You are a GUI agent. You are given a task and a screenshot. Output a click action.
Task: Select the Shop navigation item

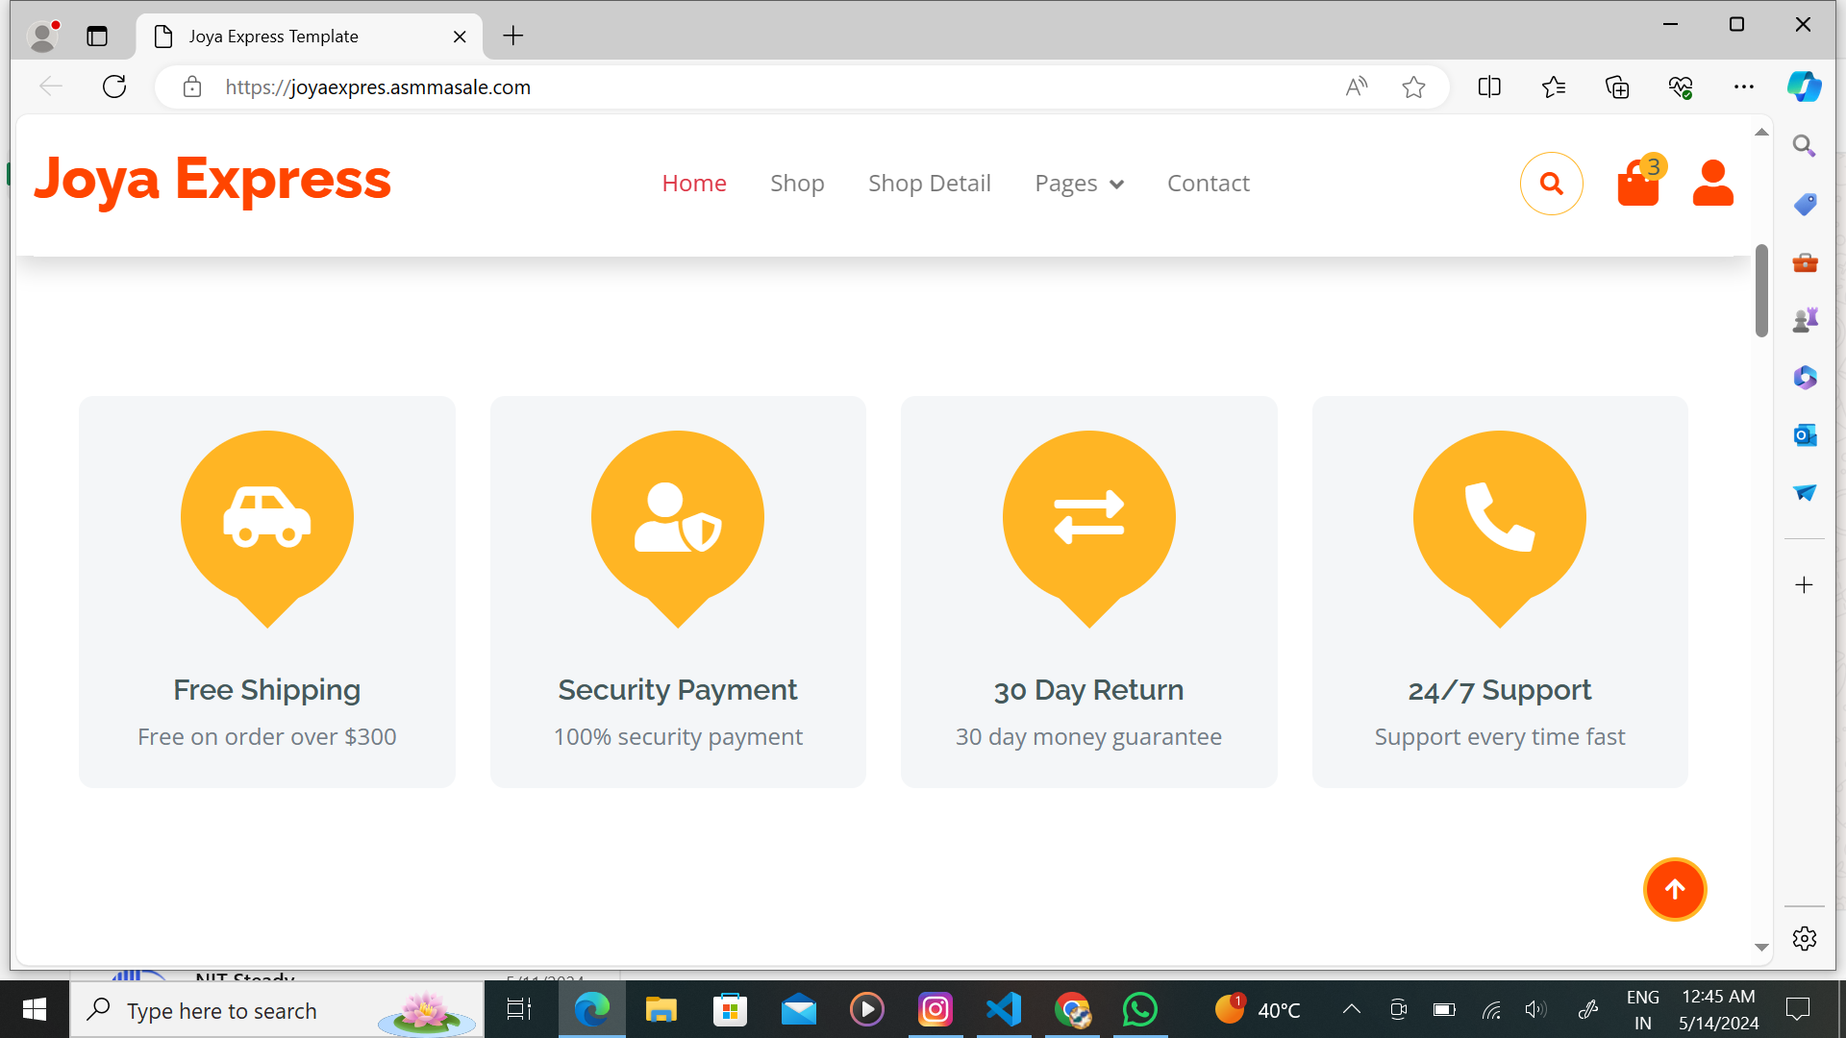[797, 184]
